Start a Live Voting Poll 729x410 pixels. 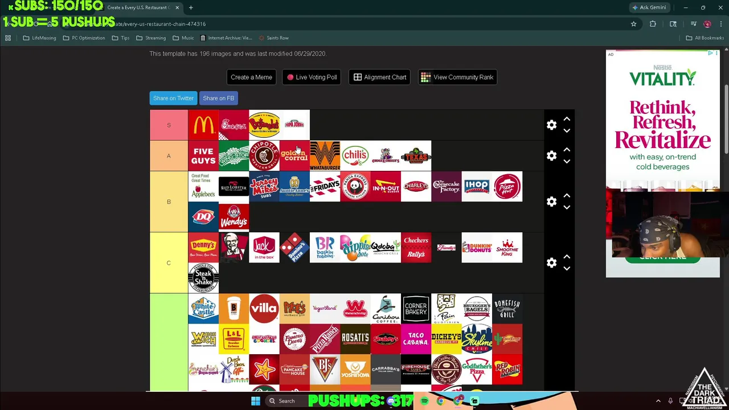[312, 77]
